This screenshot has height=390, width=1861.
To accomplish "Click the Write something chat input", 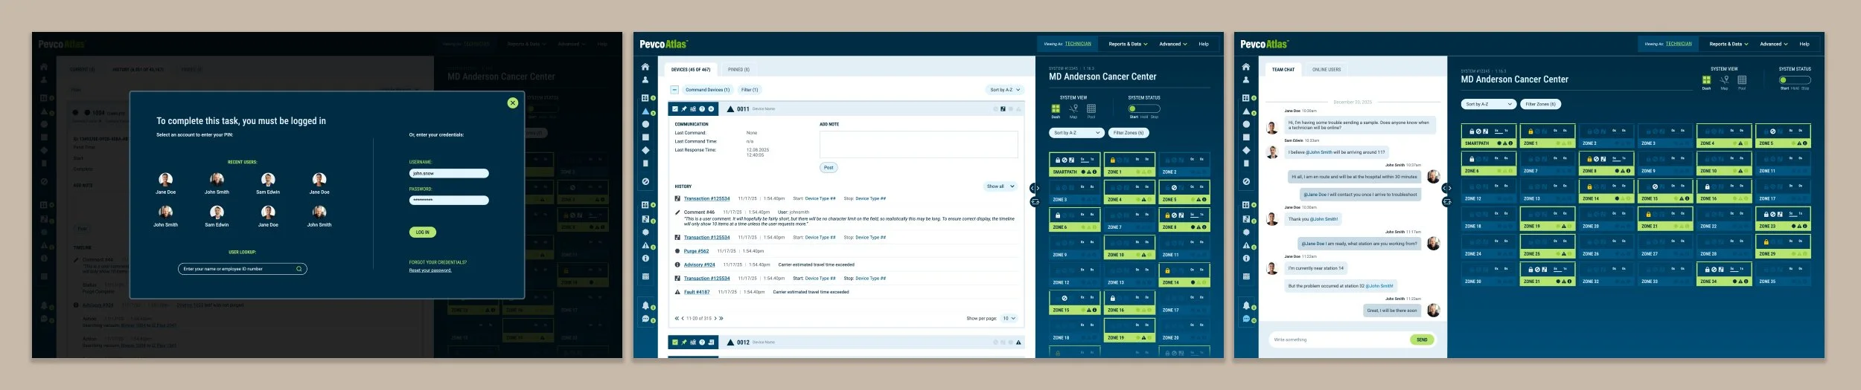I will click(x=1338, y=339).
